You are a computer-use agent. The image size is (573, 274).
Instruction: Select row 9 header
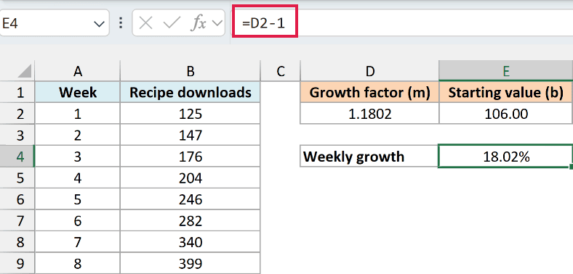pyautogui.click(x=17, y=263)
